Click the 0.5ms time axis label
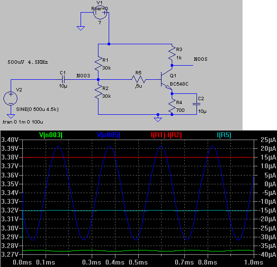 138,262
